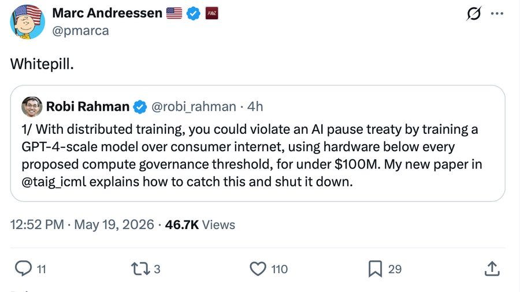
Task: Click the Grok slashed-circle icon
Action: pyautogui.click(x=474, y=14)
